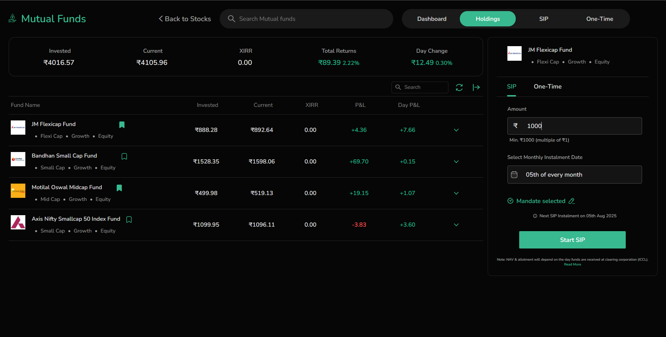
Task: Expand the Bandhan Small Cap Fund row
Action: pos(456,162)
